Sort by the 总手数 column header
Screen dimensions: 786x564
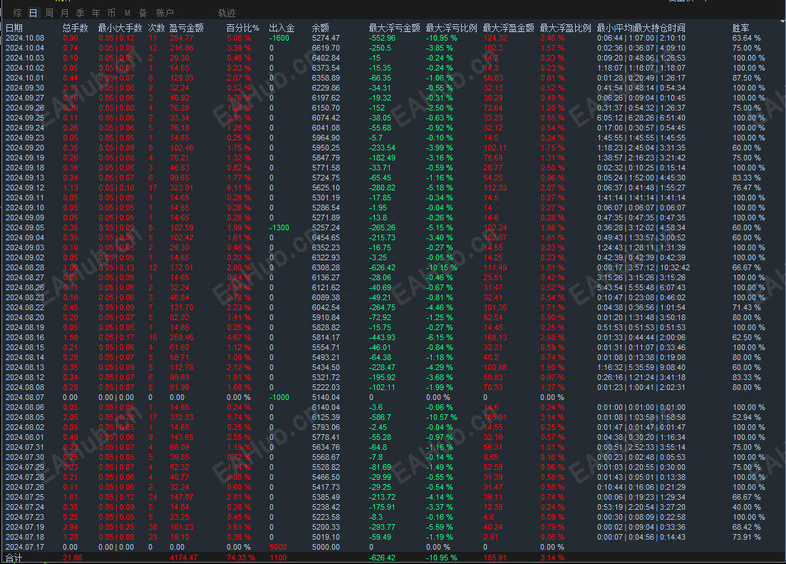point(76,28)
